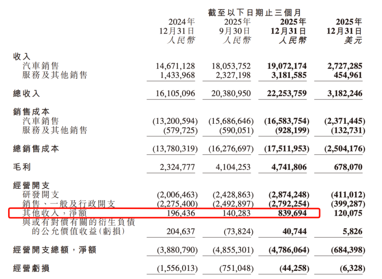Click the (2,874,248) R&D expense value
Viewport: 382px width, 279px height.
tap(289, 195)
